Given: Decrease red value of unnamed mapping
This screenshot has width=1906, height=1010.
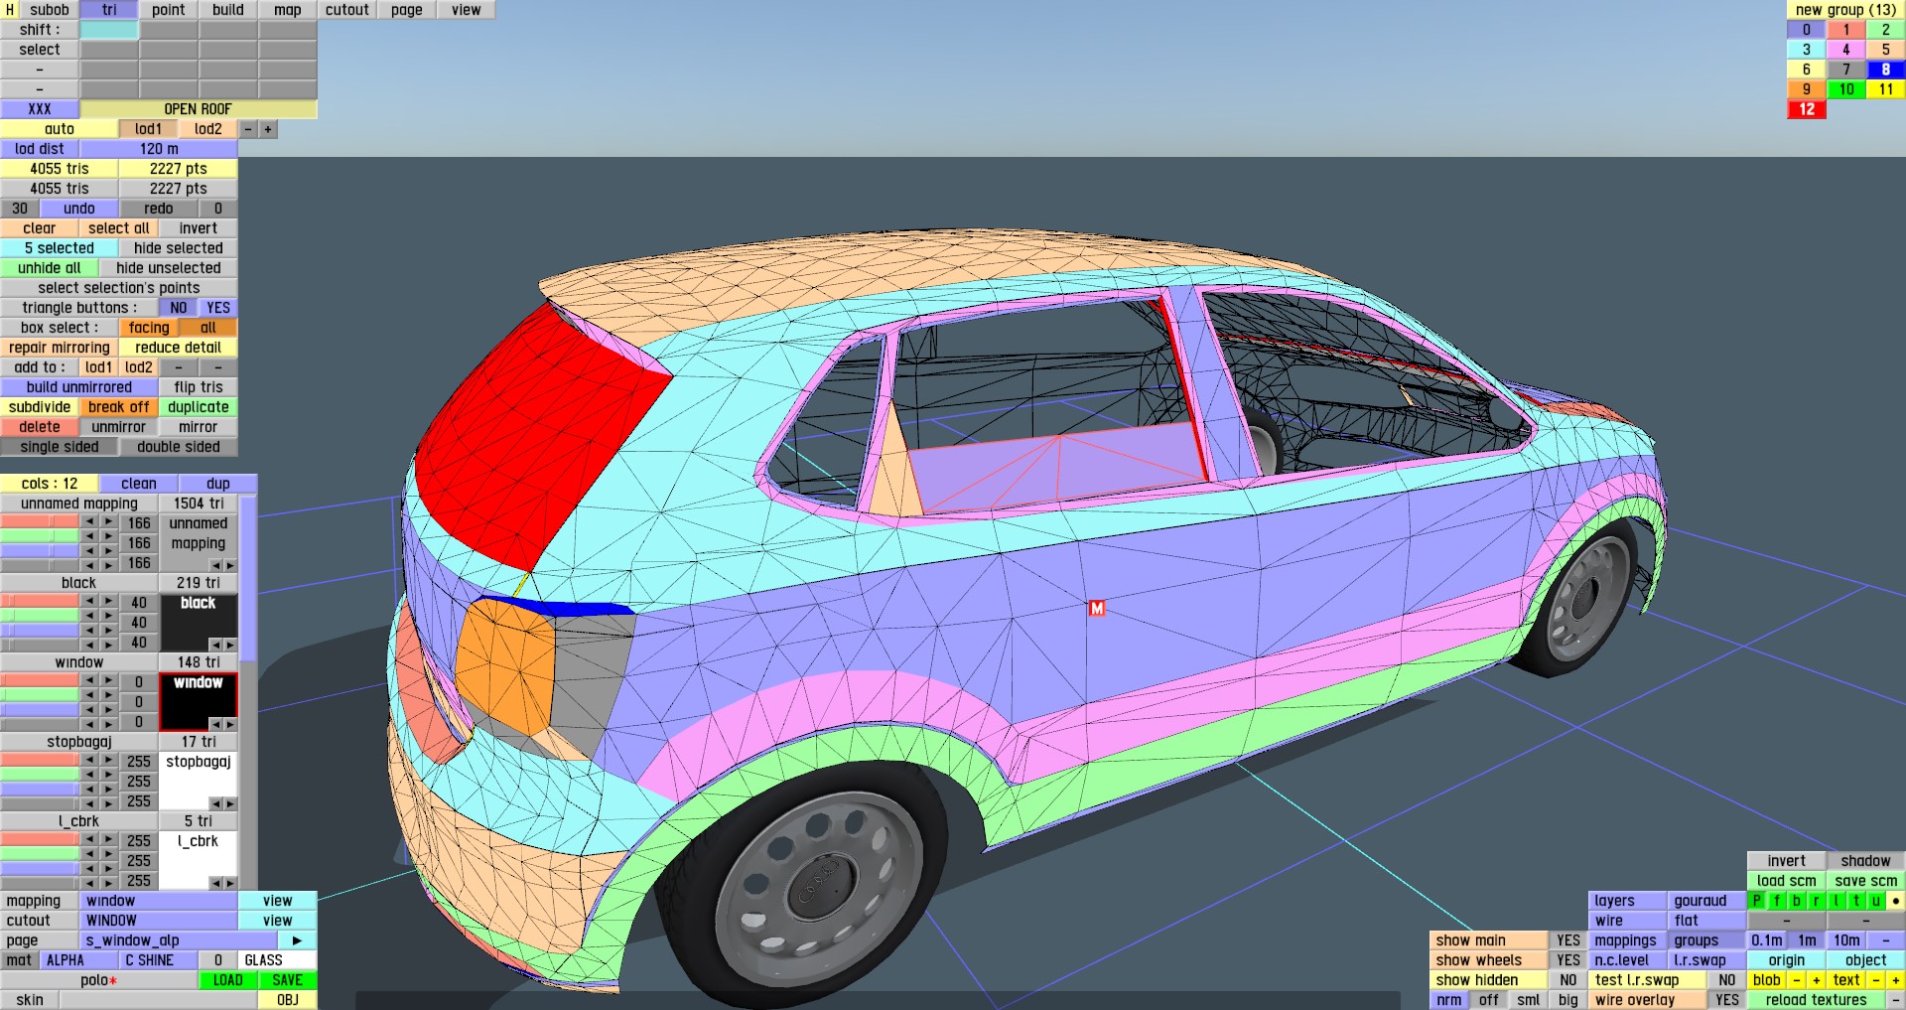Looking at the screenshot, I should point(89,522).
